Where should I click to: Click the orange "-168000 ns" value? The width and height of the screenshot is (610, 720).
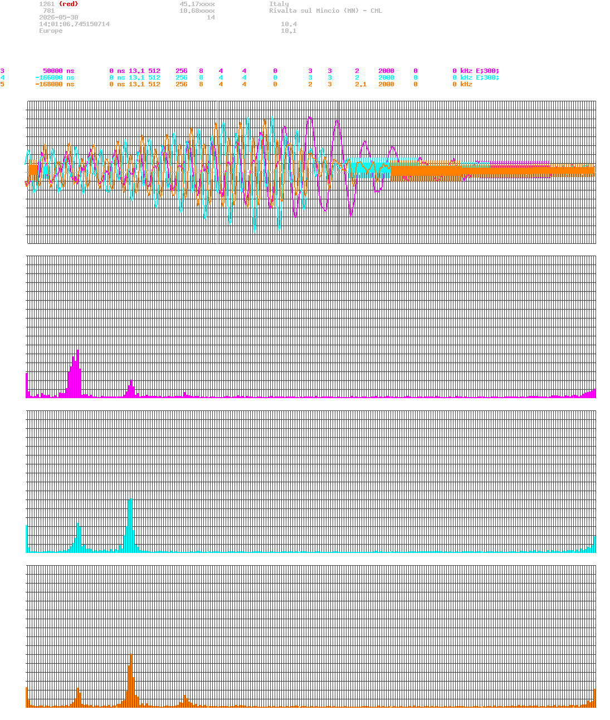coord(55,84)
